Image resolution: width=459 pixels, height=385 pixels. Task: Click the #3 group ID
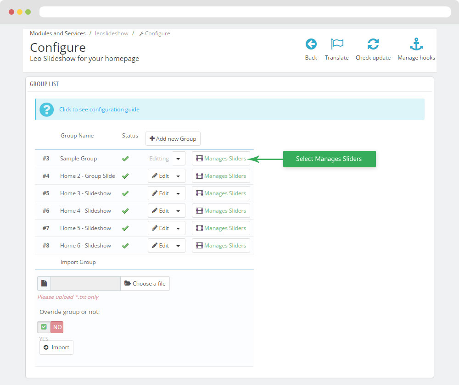pyautogui.click(x=46, y=159)
